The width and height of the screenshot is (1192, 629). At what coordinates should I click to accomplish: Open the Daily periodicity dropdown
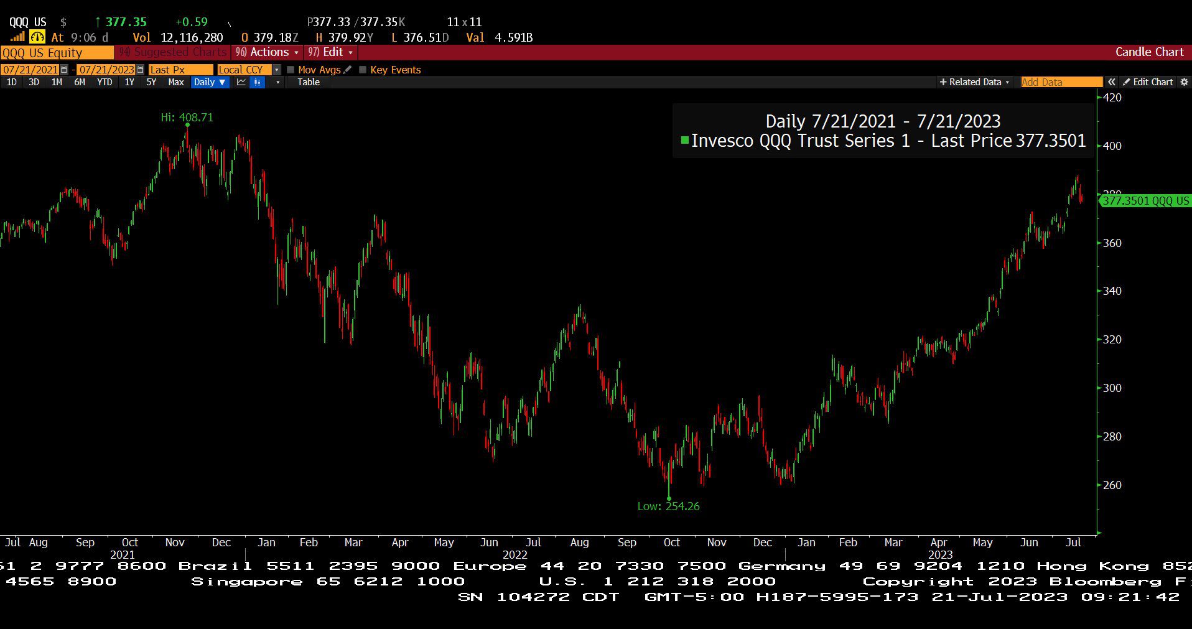[x=210, y=82]
